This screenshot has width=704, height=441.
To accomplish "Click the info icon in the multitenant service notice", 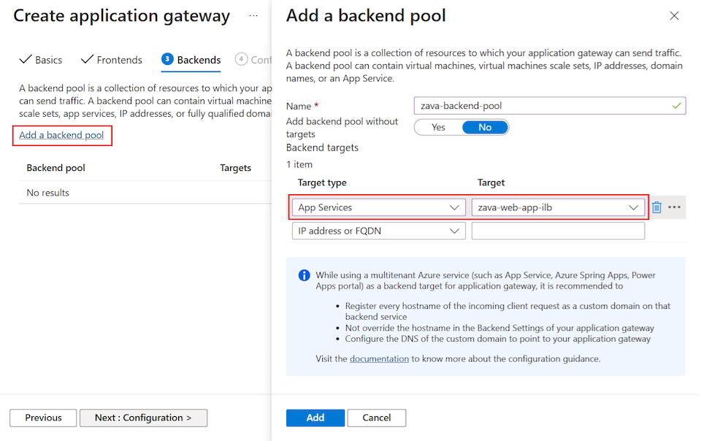I will point(304,275).
